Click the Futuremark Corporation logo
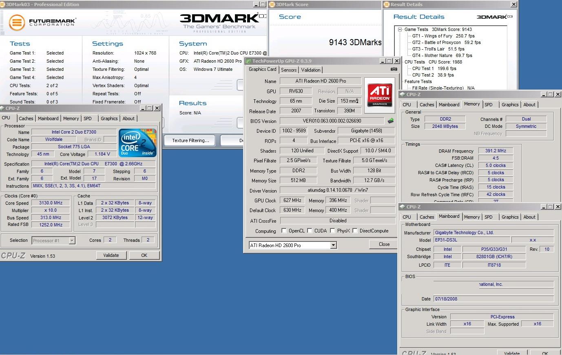Viewport: 562px width, 355px height. coord(42,22)
